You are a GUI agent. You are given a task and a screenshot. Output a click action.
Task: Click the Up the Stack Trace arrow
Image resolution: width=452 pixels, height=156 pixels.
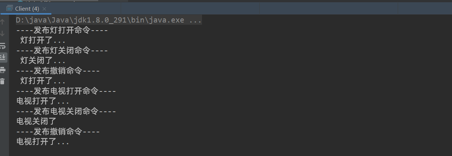coord(3,22)
